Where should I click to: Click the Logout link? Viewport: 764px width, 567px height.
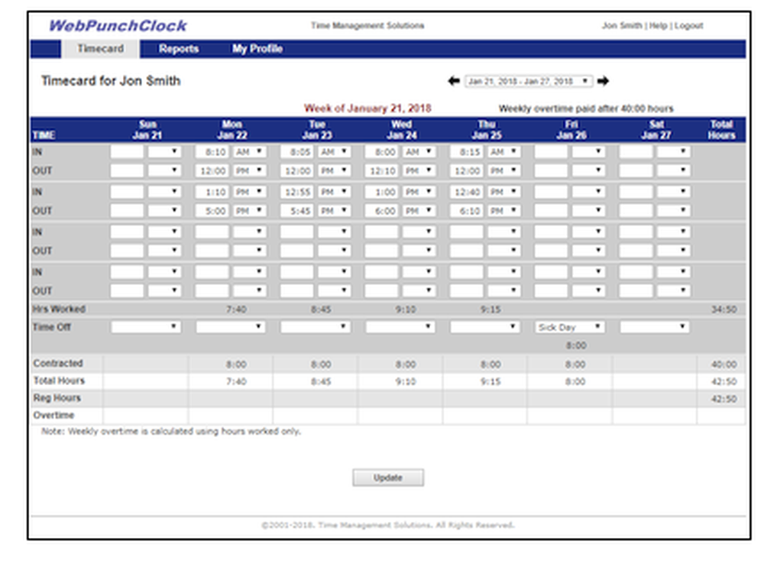tap(688, 25)
